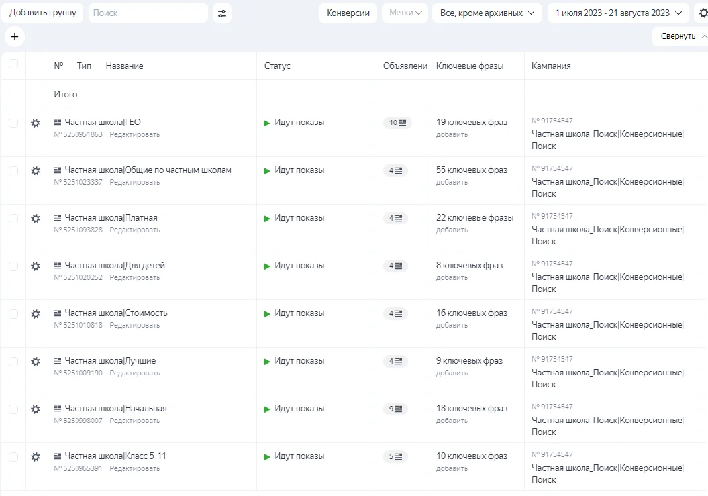The image size is (708, 496).
Task: Focus the Поиск search field
Action: [148, 13]
